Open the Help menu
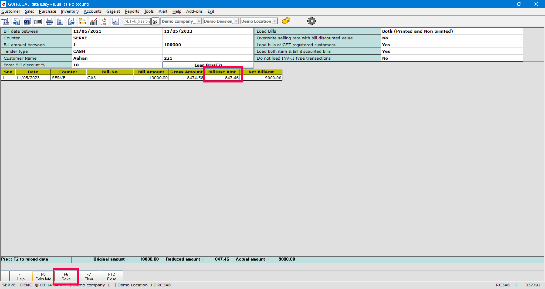This screenshot has height=289, width=545. point(177,11)
